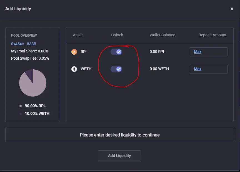
Task: Toggle the WETH unlock switch
Action: (x=116, y=69)
